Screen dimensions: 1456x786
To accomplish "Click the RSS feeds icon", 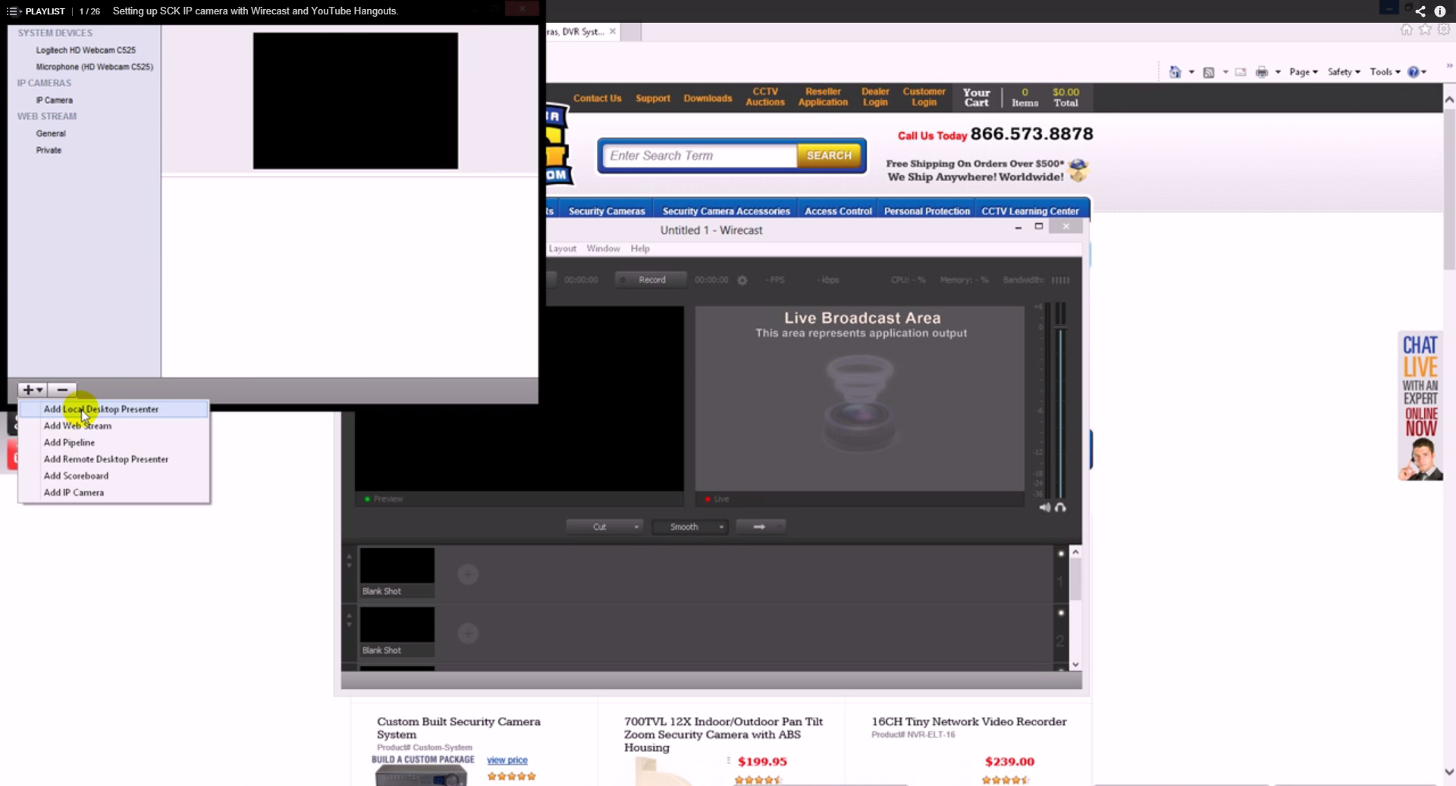I will (x=1209, y=72).
